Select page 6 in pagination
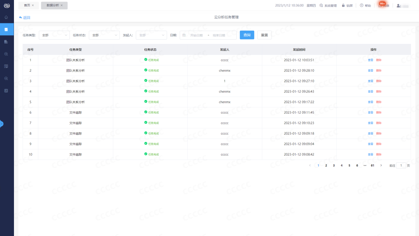 click(x=357, y=165)
